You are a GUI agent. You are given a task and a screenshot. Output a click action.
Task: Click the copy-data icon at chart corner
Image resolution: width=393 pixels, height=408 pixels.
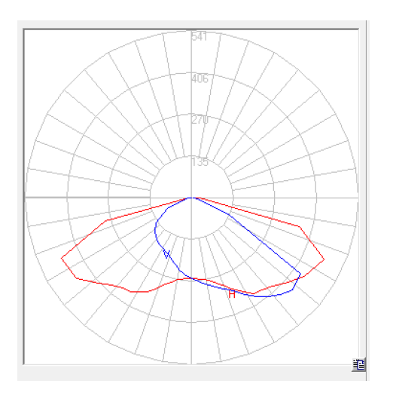coord(358,364)
